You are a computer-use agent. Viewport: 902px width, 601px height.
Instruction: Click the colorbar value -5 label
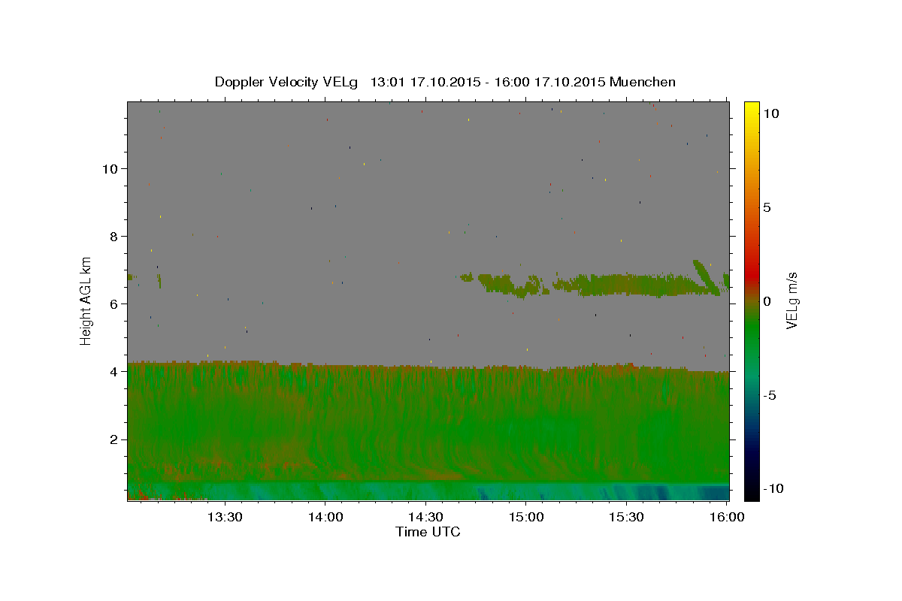coord(769,395)
